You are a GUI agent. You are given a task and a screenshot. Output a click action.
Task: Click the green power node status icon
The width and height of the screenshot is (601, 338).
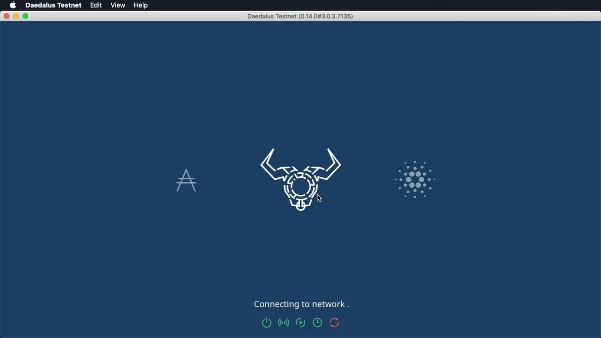[x=266, y=322]
